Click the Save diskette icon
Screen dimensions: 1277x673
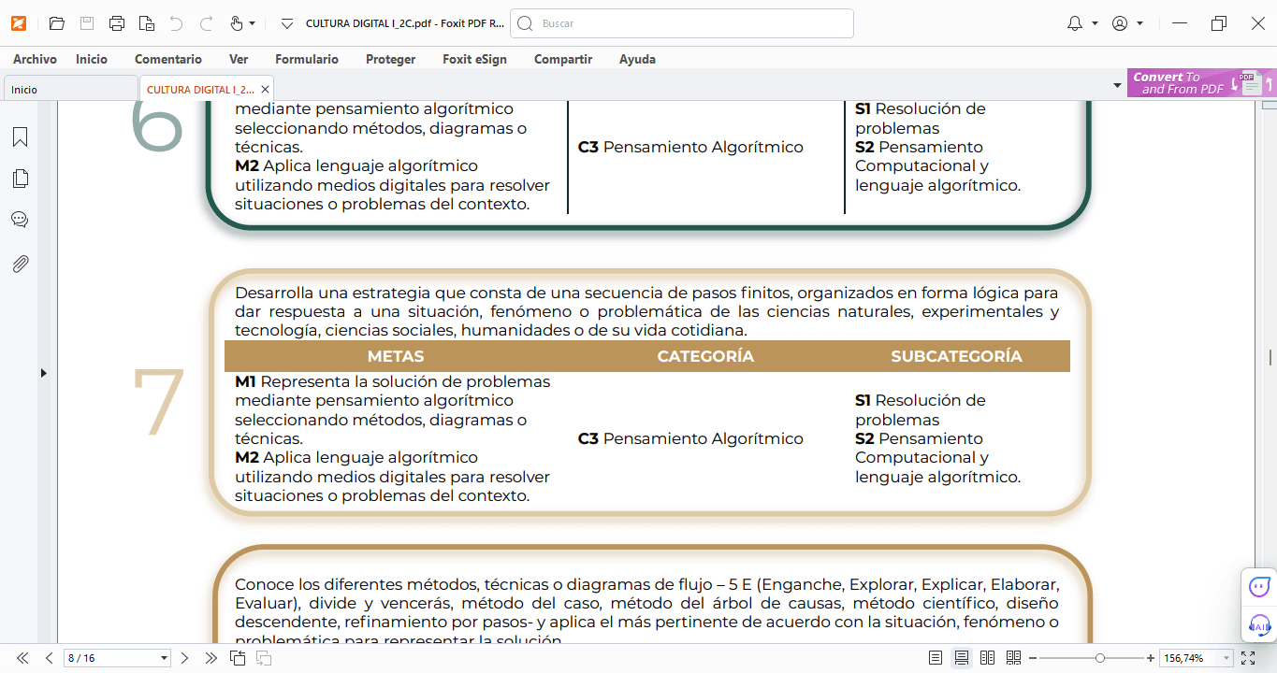[86, 23]
